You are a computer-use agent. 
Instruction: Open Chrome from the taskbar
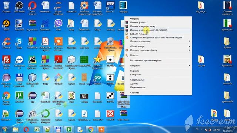91,130
